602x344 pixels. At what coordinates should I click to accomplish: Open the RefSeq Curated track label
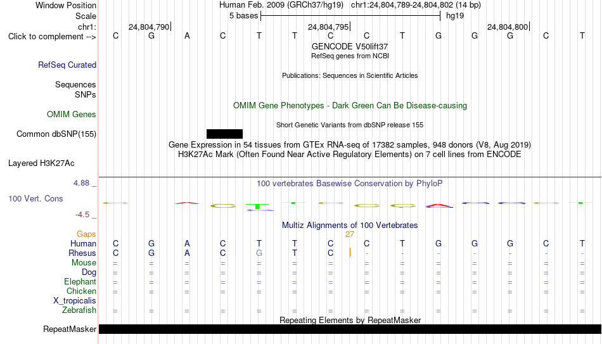point(67,65)
